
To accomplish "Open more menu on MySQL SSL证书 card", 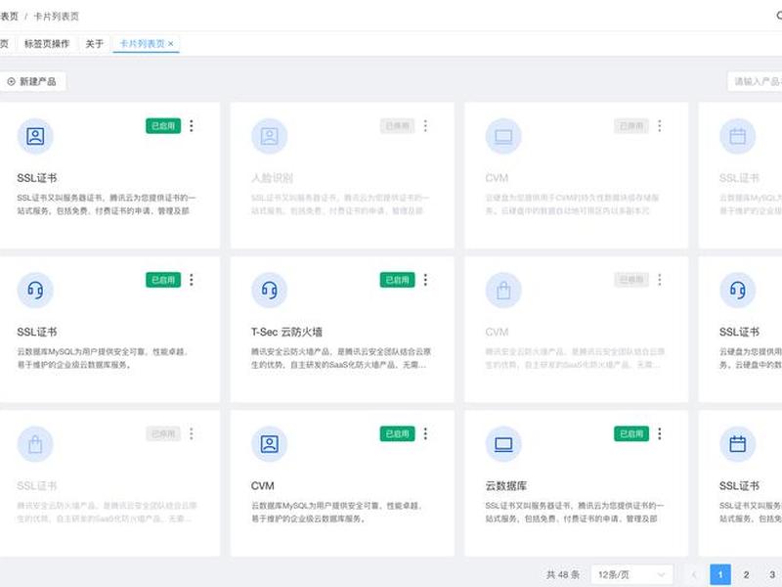I will tap(192, 280).
